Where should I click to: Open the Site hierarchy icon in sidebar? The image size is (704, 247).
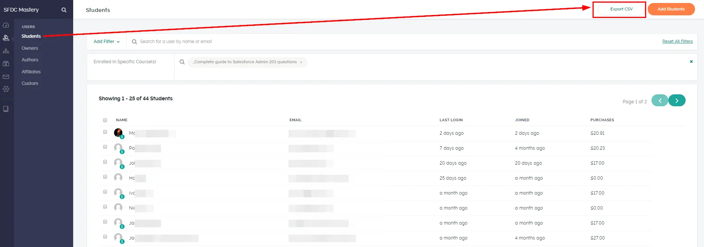[6, 51]
